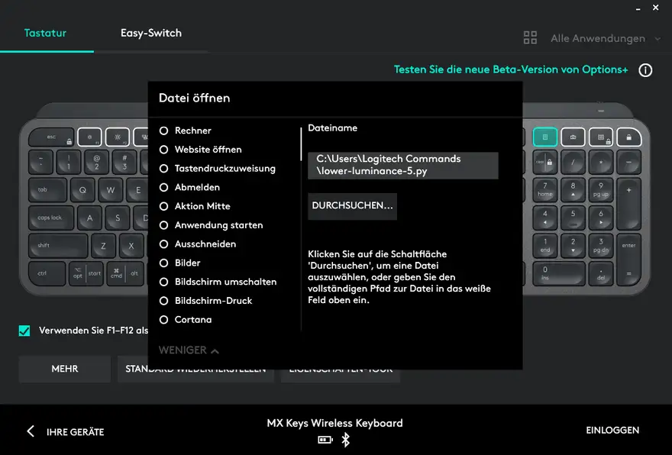Open the info icon beside Options+ link
The image size is (672, 455).
pos(645,69)
